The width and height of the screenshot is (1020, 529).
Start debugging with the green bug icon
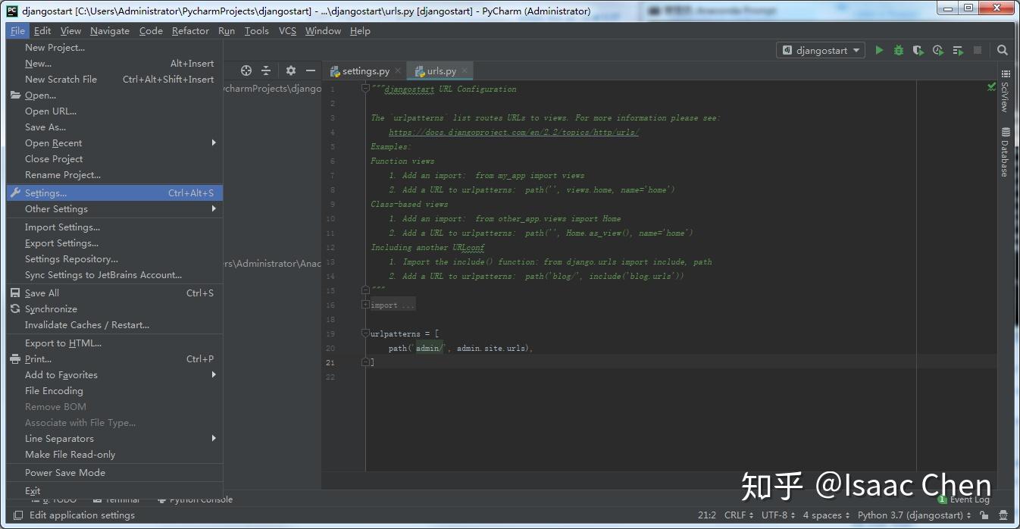coord(899,50)
